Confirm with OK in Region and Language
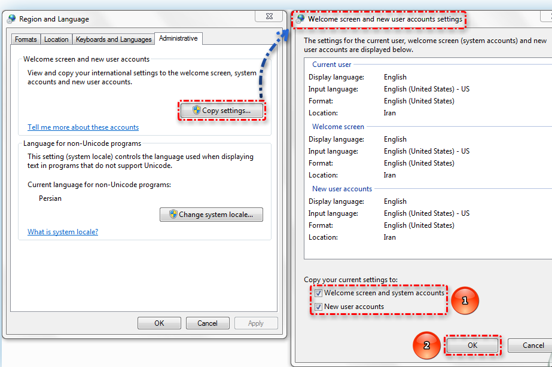Viewport: 552px width, 367px height. [x=159, y=323]
